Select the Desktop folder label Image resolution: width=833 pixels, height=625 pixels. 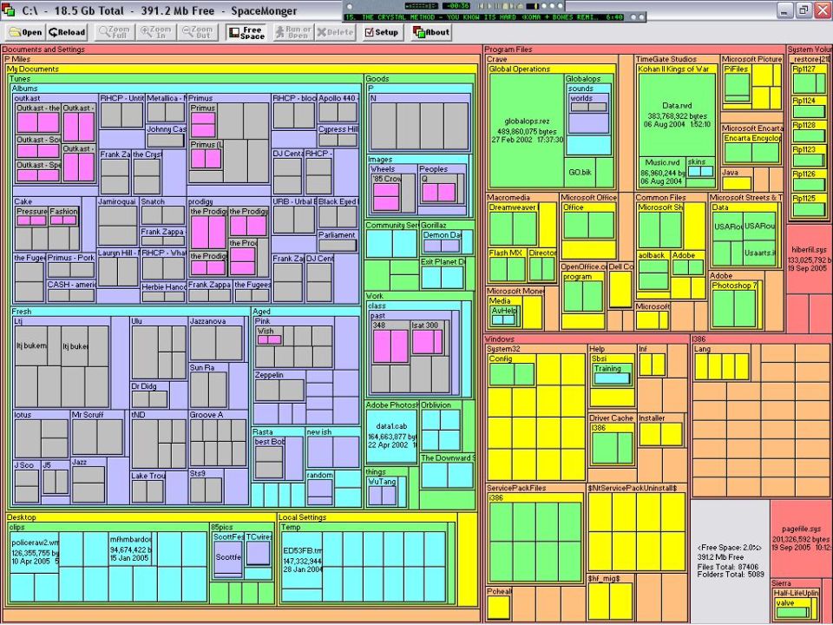pyautogui.click(x=22, y=517)
